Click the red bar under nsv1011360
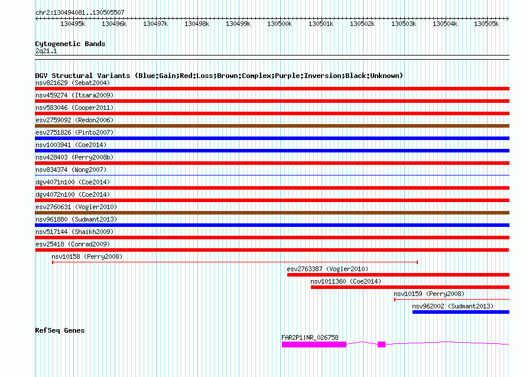 (410, 287)
